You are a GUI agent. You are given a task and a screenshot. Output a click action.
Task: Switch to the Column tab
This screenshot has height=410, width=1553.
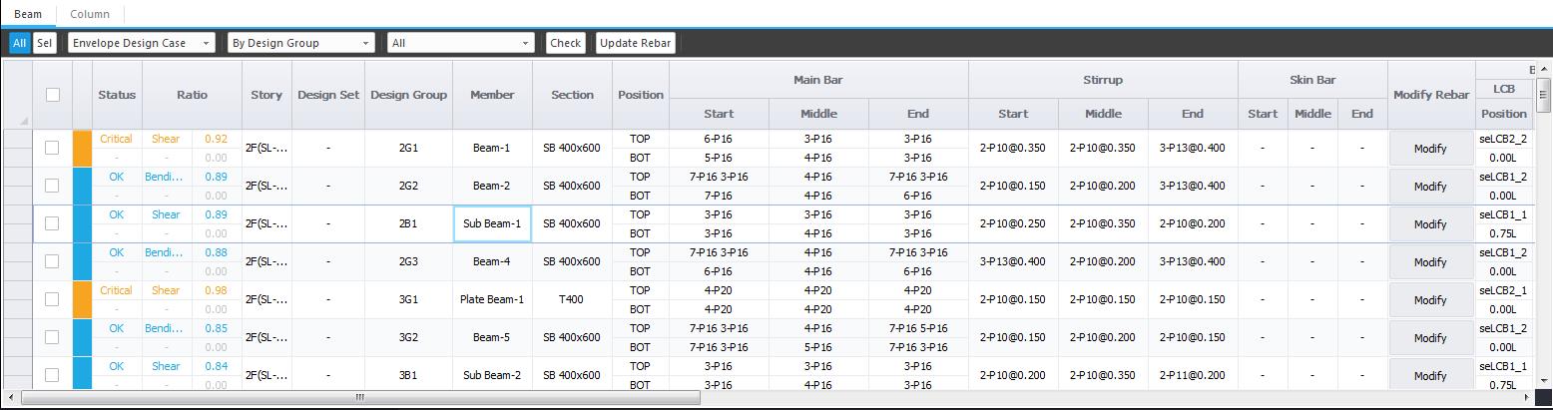[90, 14]
